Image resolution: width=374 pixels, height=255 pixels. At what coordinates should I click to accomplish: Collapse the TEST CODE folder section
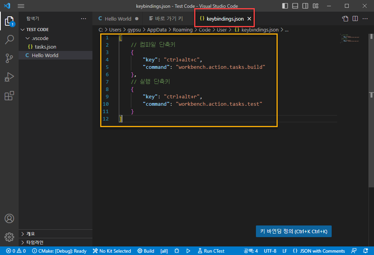[56, 30]
